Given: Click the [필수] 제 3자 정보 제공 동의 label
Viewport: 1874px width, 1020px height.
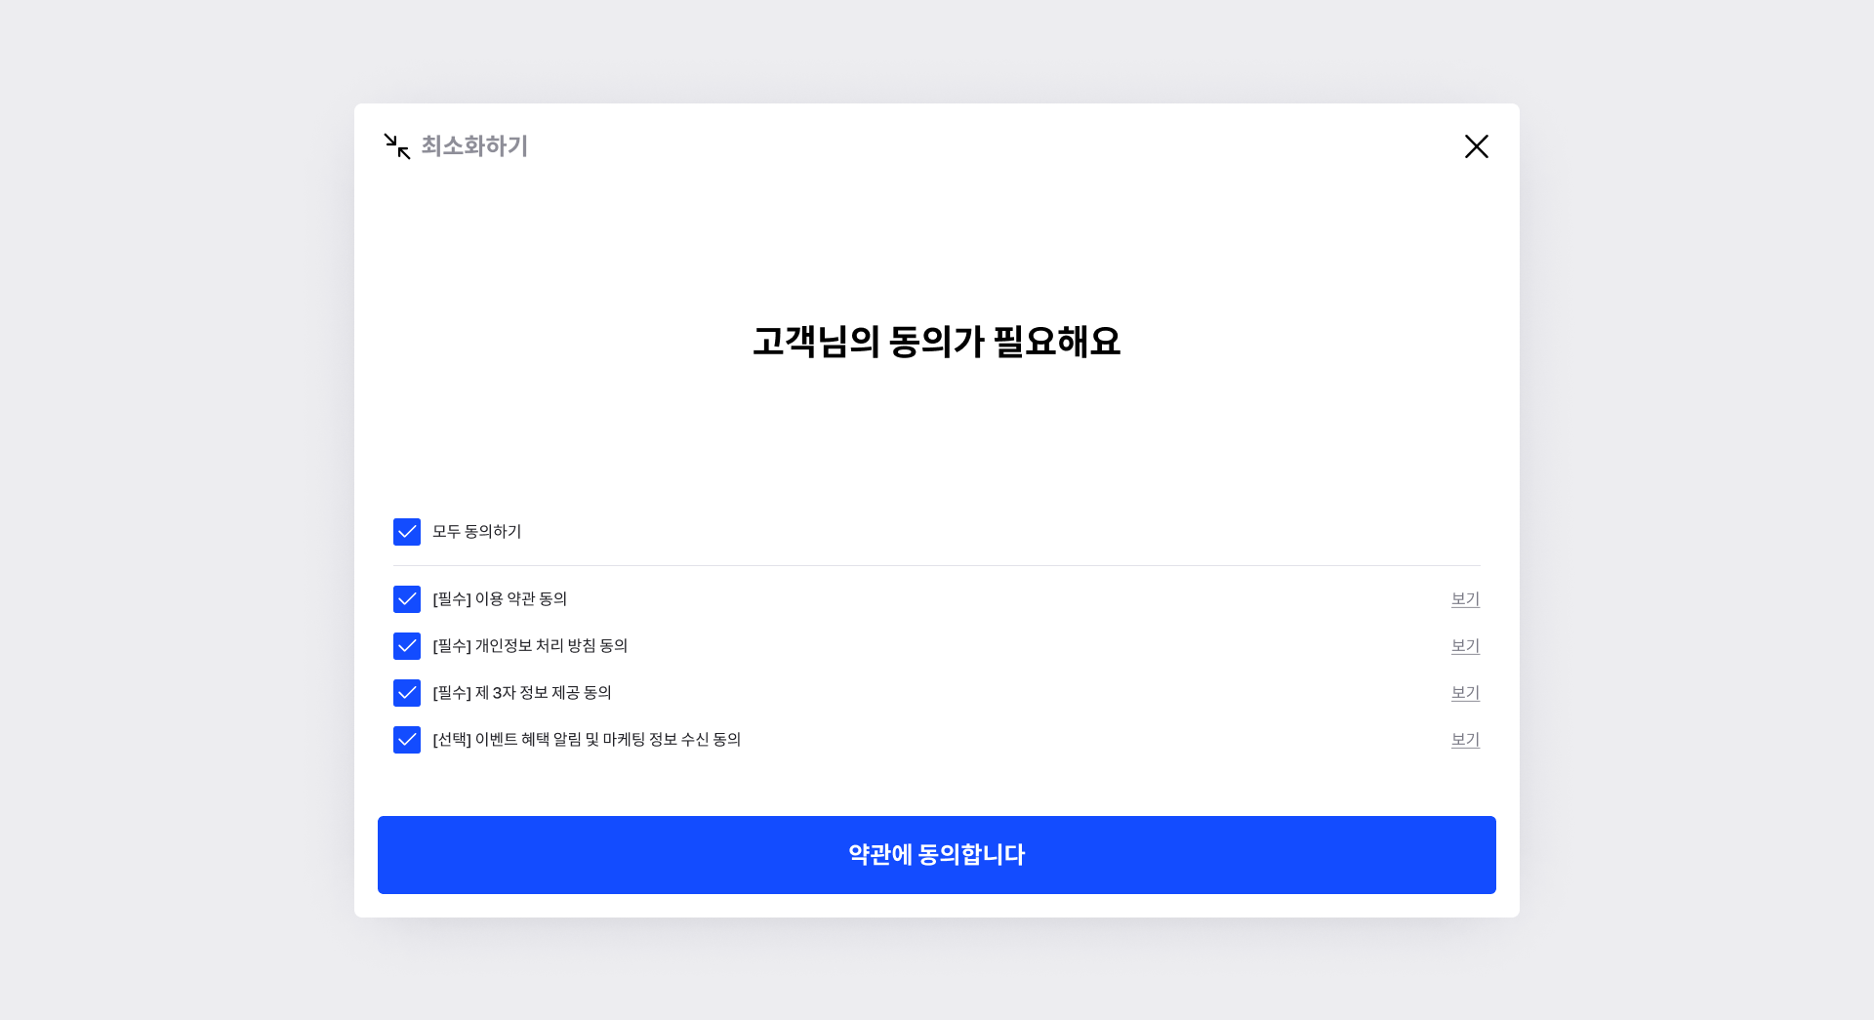Looking at the screenshot, I should pyautogui.click(x=522, y=693).
